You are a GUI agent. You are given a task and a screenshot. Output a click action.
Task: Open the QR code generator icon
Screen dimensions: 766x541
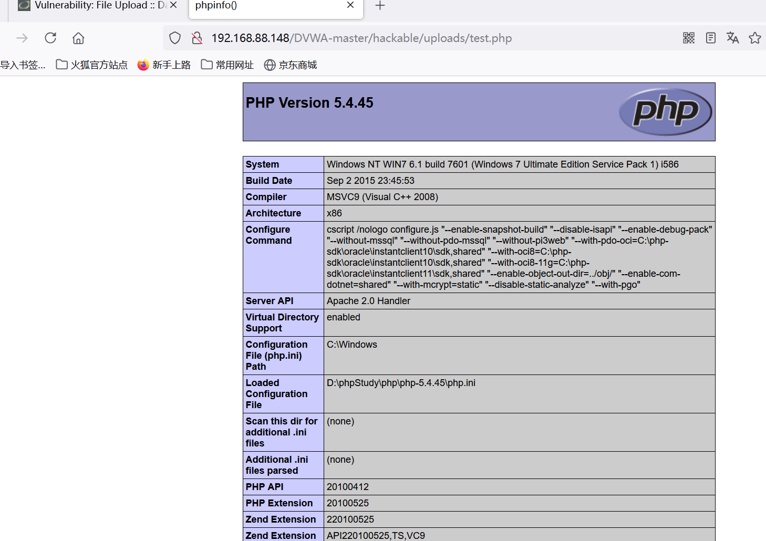click(689, 38)
